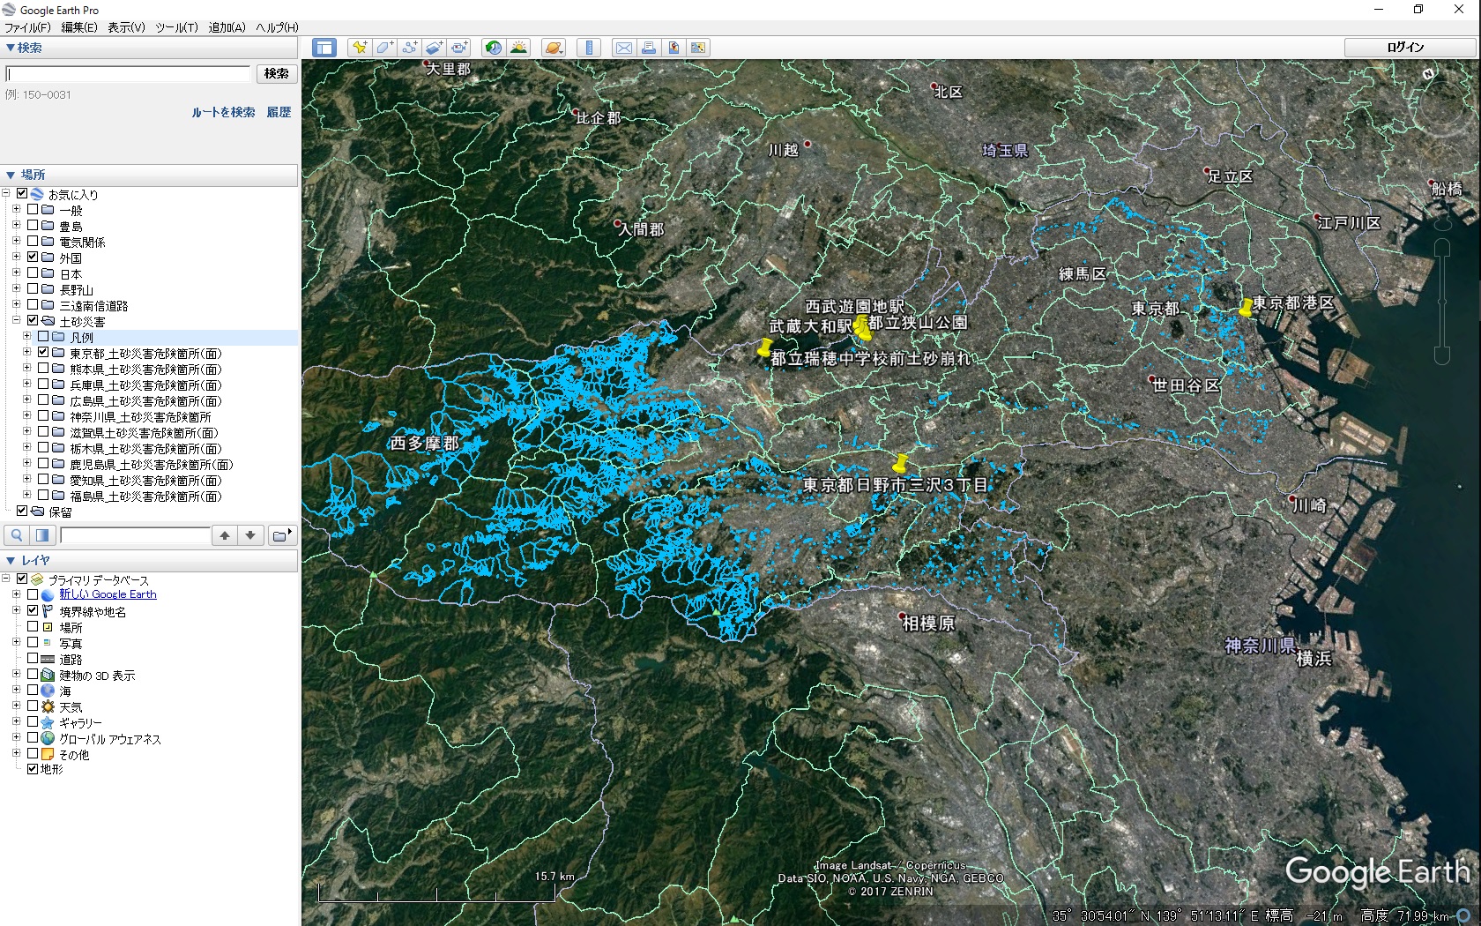Add a path with toolbar icon
Image resolution: width=1481 pixels, height=926 pixels.
(409, 48)
